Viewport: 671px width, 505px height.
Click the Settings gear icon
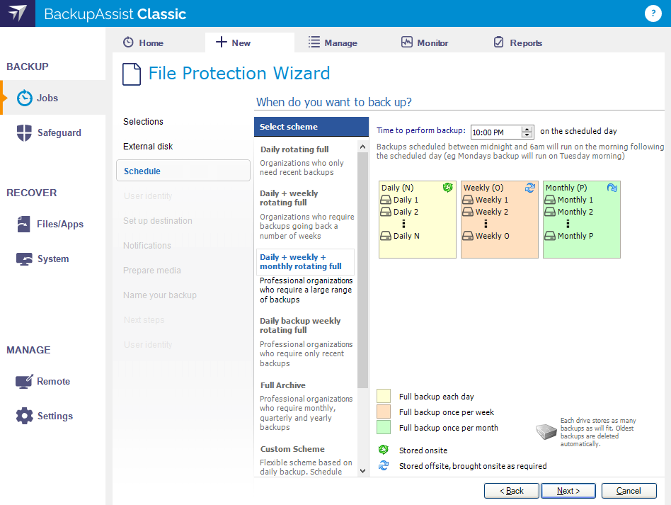pyautogui.click(x=24, y=416)
